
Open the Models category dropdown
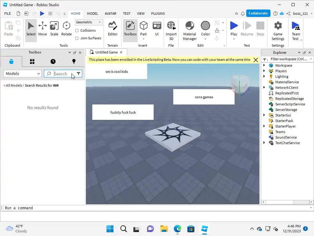tap(22, 74)
